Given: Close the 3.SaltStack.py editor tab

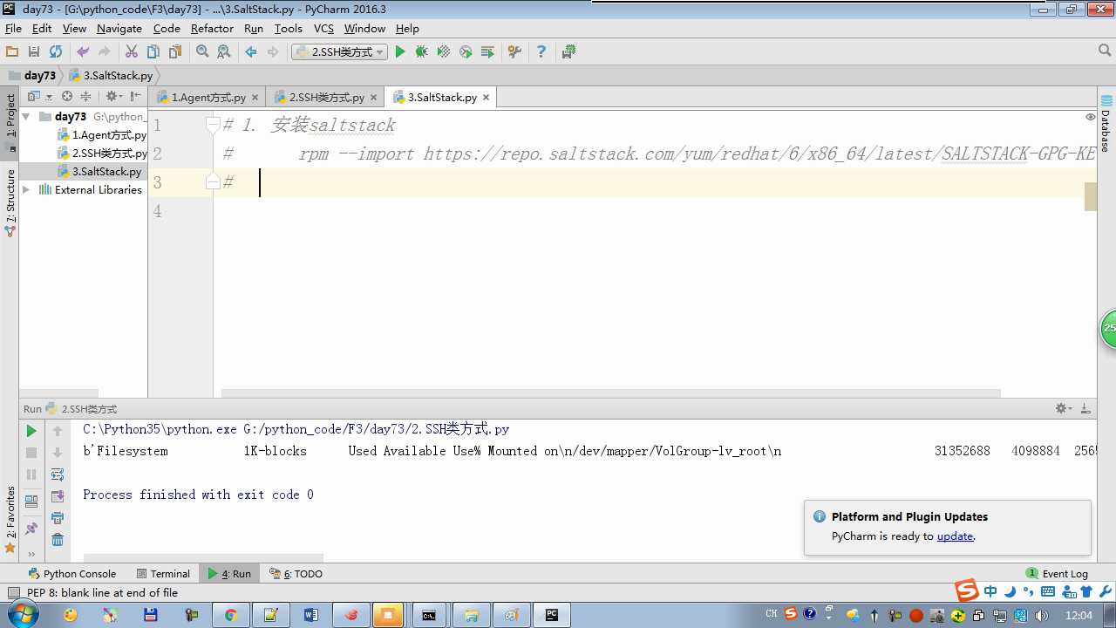Looking at the screenshot, I should click(486, 98).
